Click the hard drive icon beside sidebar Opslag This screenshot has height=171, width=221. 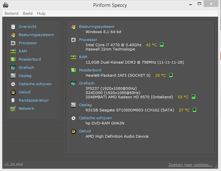coord(13,76)
